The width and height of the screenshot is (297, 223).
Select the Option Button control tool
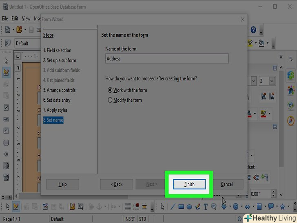pyautogui.click(x=6, y=154)
